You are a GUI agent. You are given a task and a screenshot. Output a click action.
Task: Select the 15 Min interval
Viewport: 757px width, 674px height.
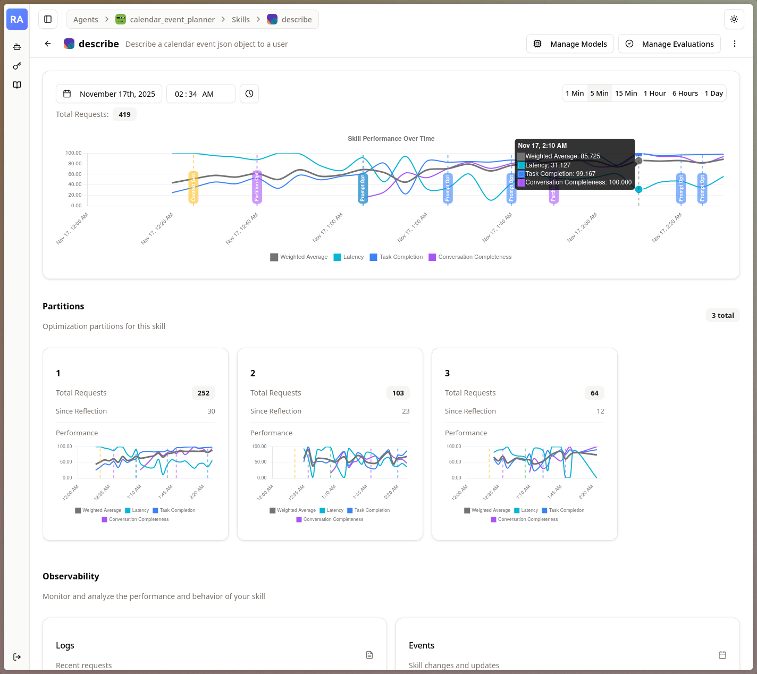[626, 94]
